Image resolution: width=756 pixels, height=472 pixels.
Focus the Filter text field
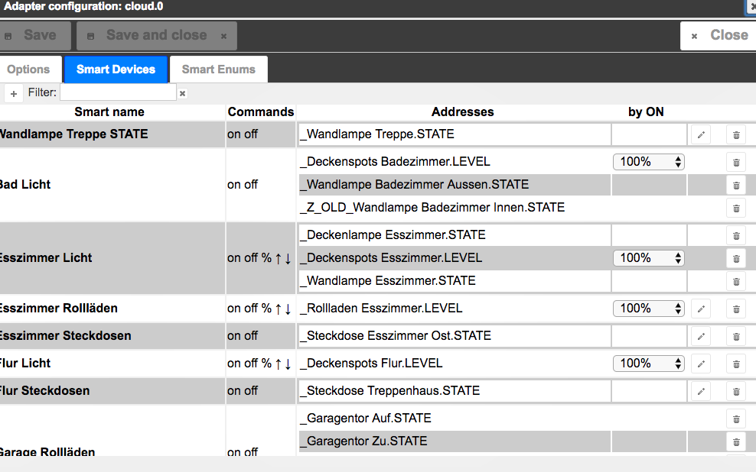pos(118,92)
